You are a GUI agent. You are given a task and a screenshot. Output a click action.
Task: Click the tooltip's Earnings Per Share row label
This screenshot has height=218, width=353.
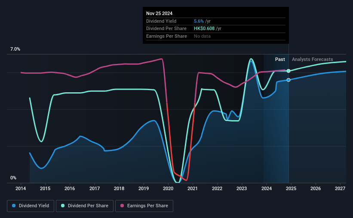tap(166, 36)
